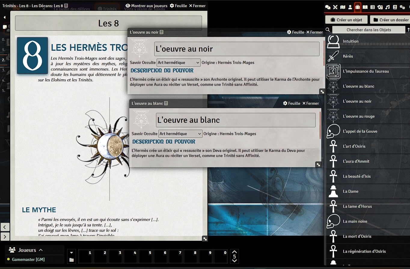410x269 pixels.
Task: Open the Playlists music note tab
Action: [387, 7]
